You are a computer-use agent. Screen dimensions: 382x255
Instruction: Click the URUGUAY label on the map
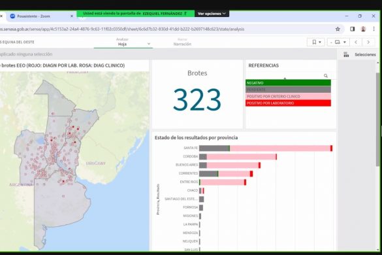pos(95,163)
